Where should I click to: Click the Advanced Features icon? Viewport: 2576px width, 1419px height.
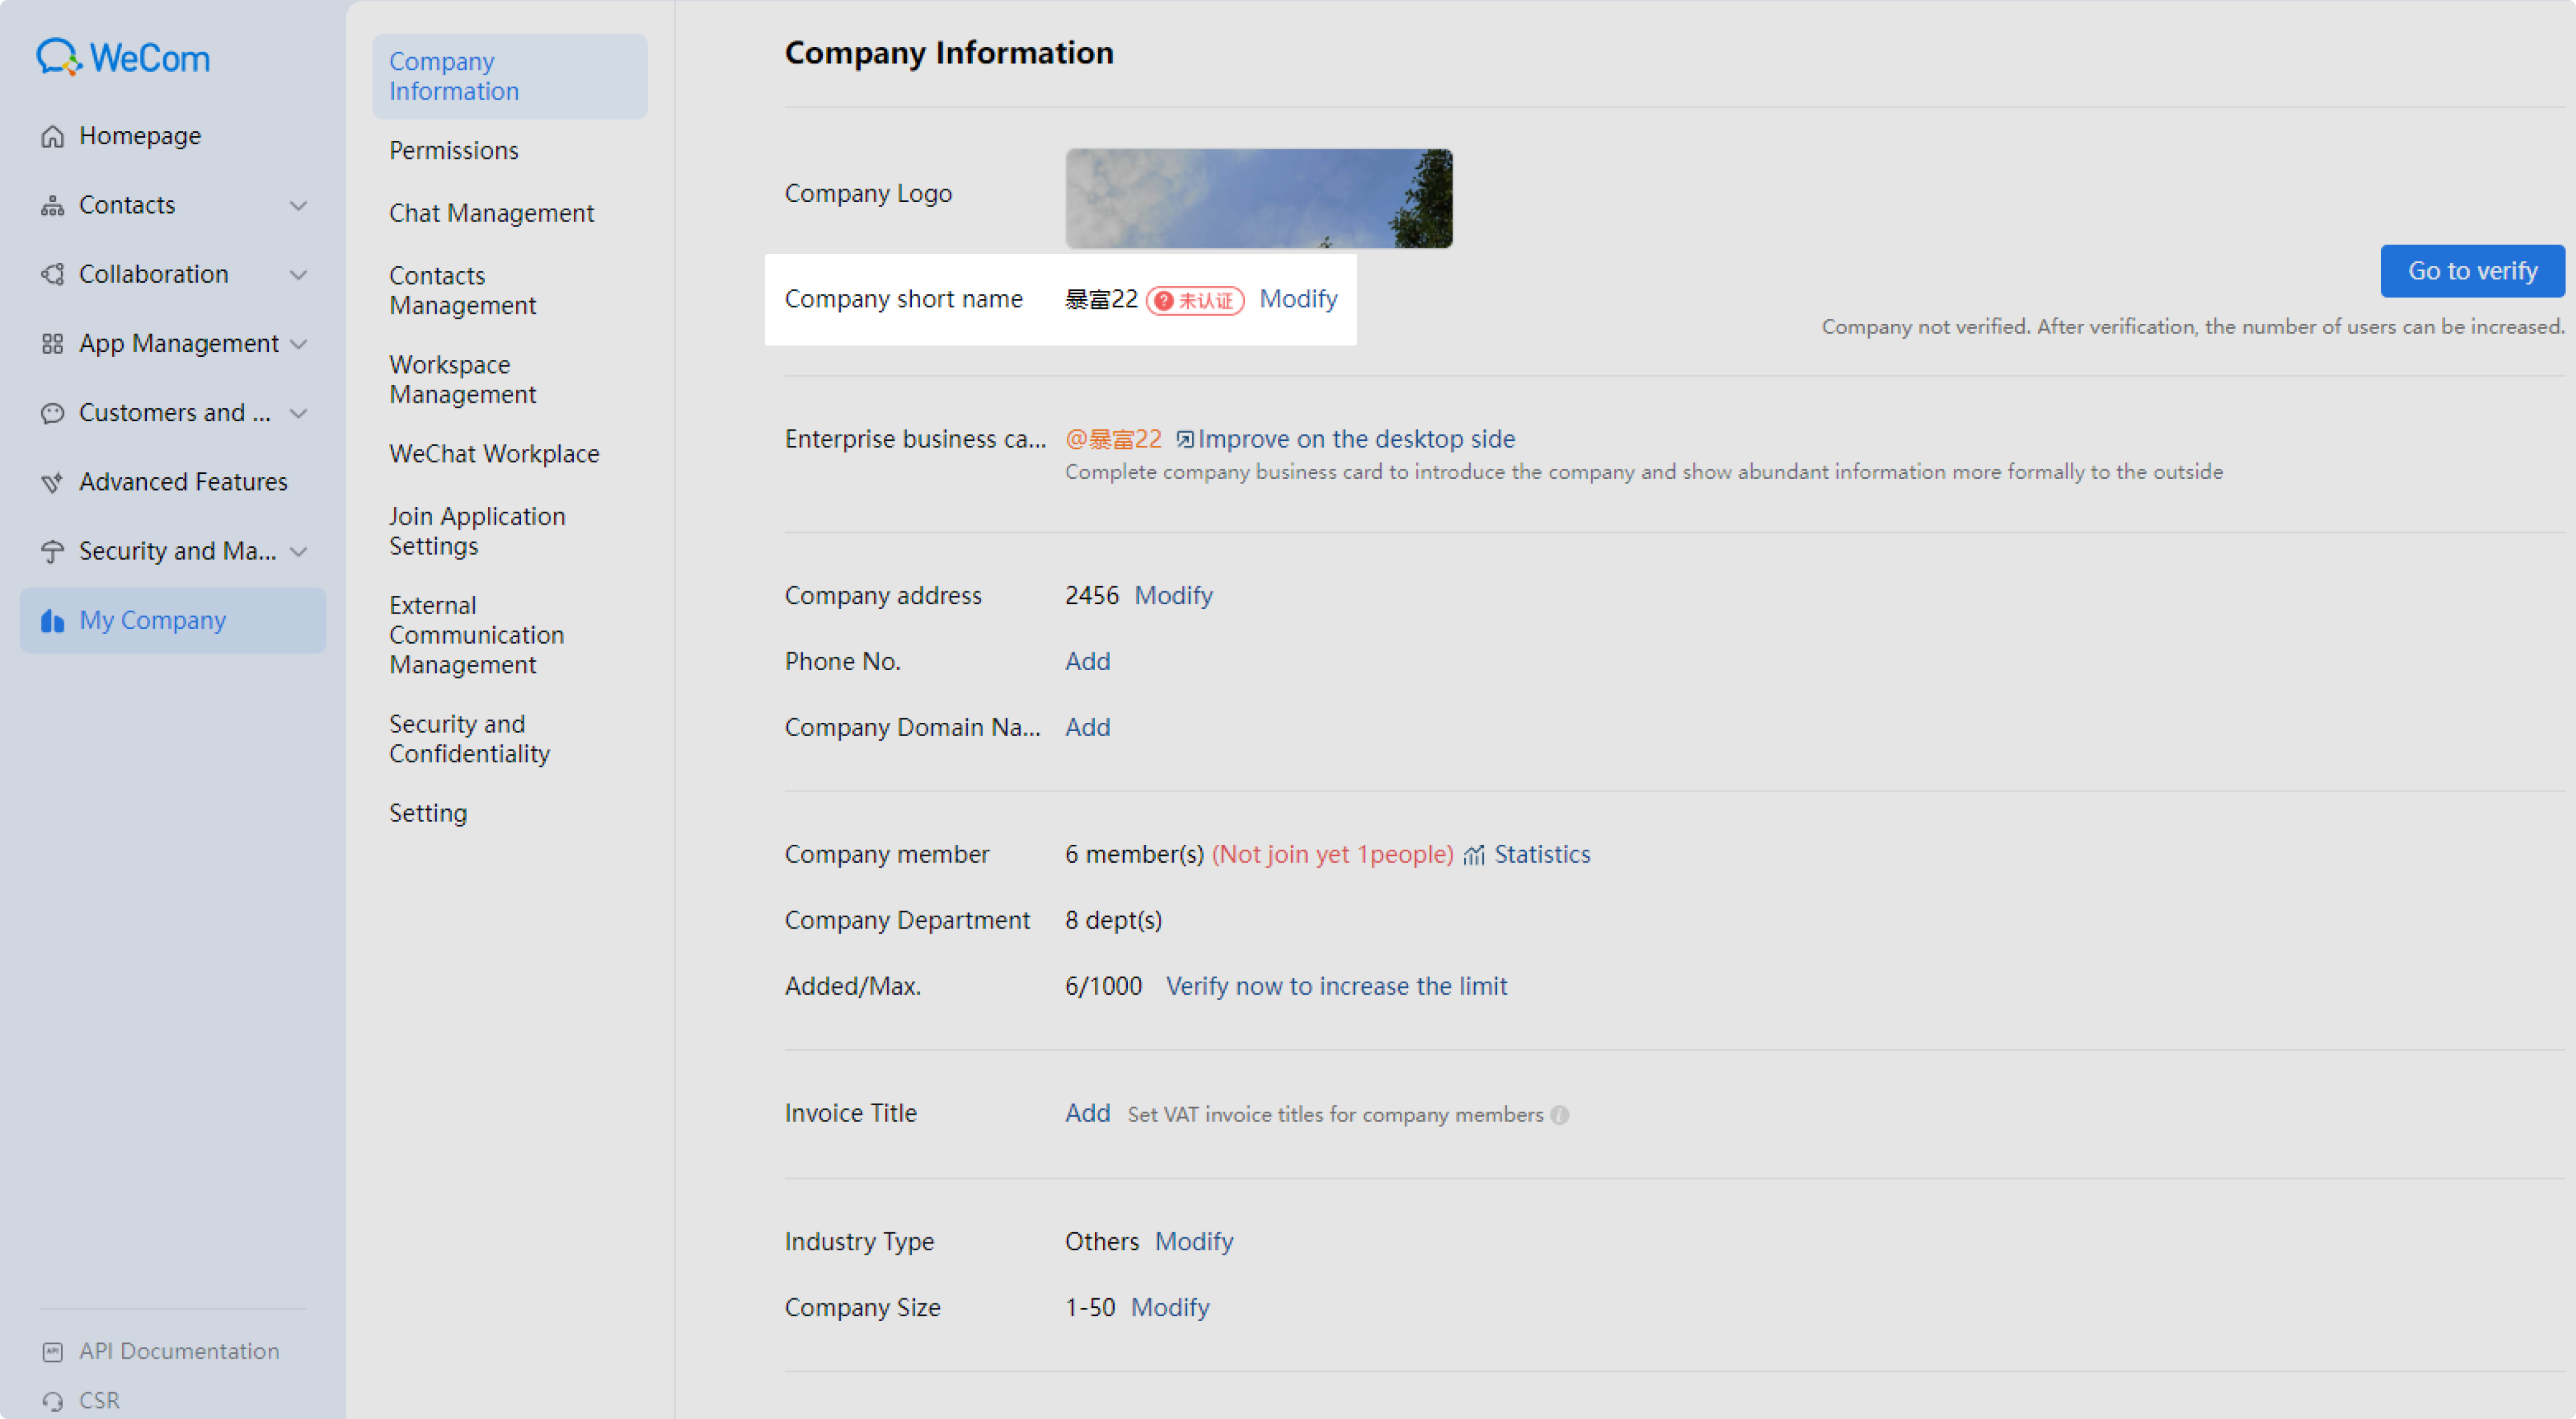pos(52,483)
